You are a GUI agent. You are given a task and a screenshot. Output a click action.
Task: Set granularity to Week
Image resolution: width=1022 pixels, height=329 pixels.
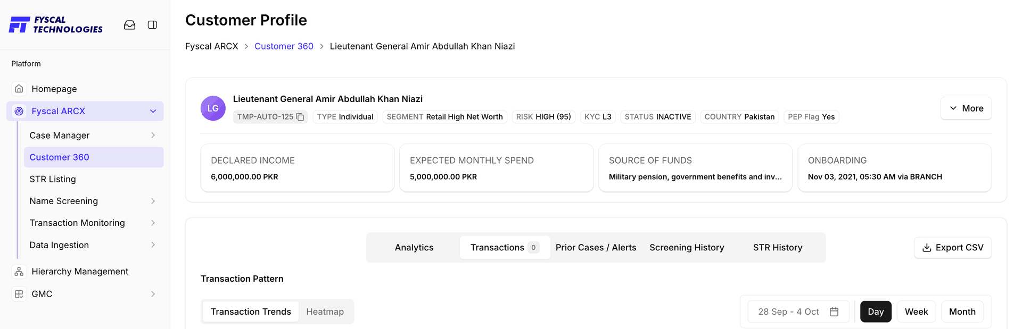point(917,312)
